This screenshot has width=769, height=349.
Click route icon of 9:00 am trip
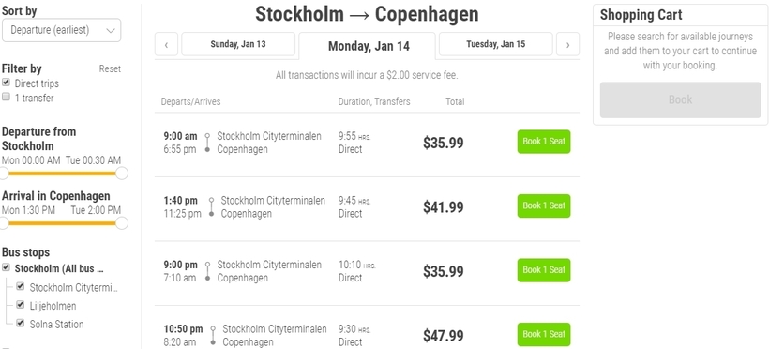207,143
